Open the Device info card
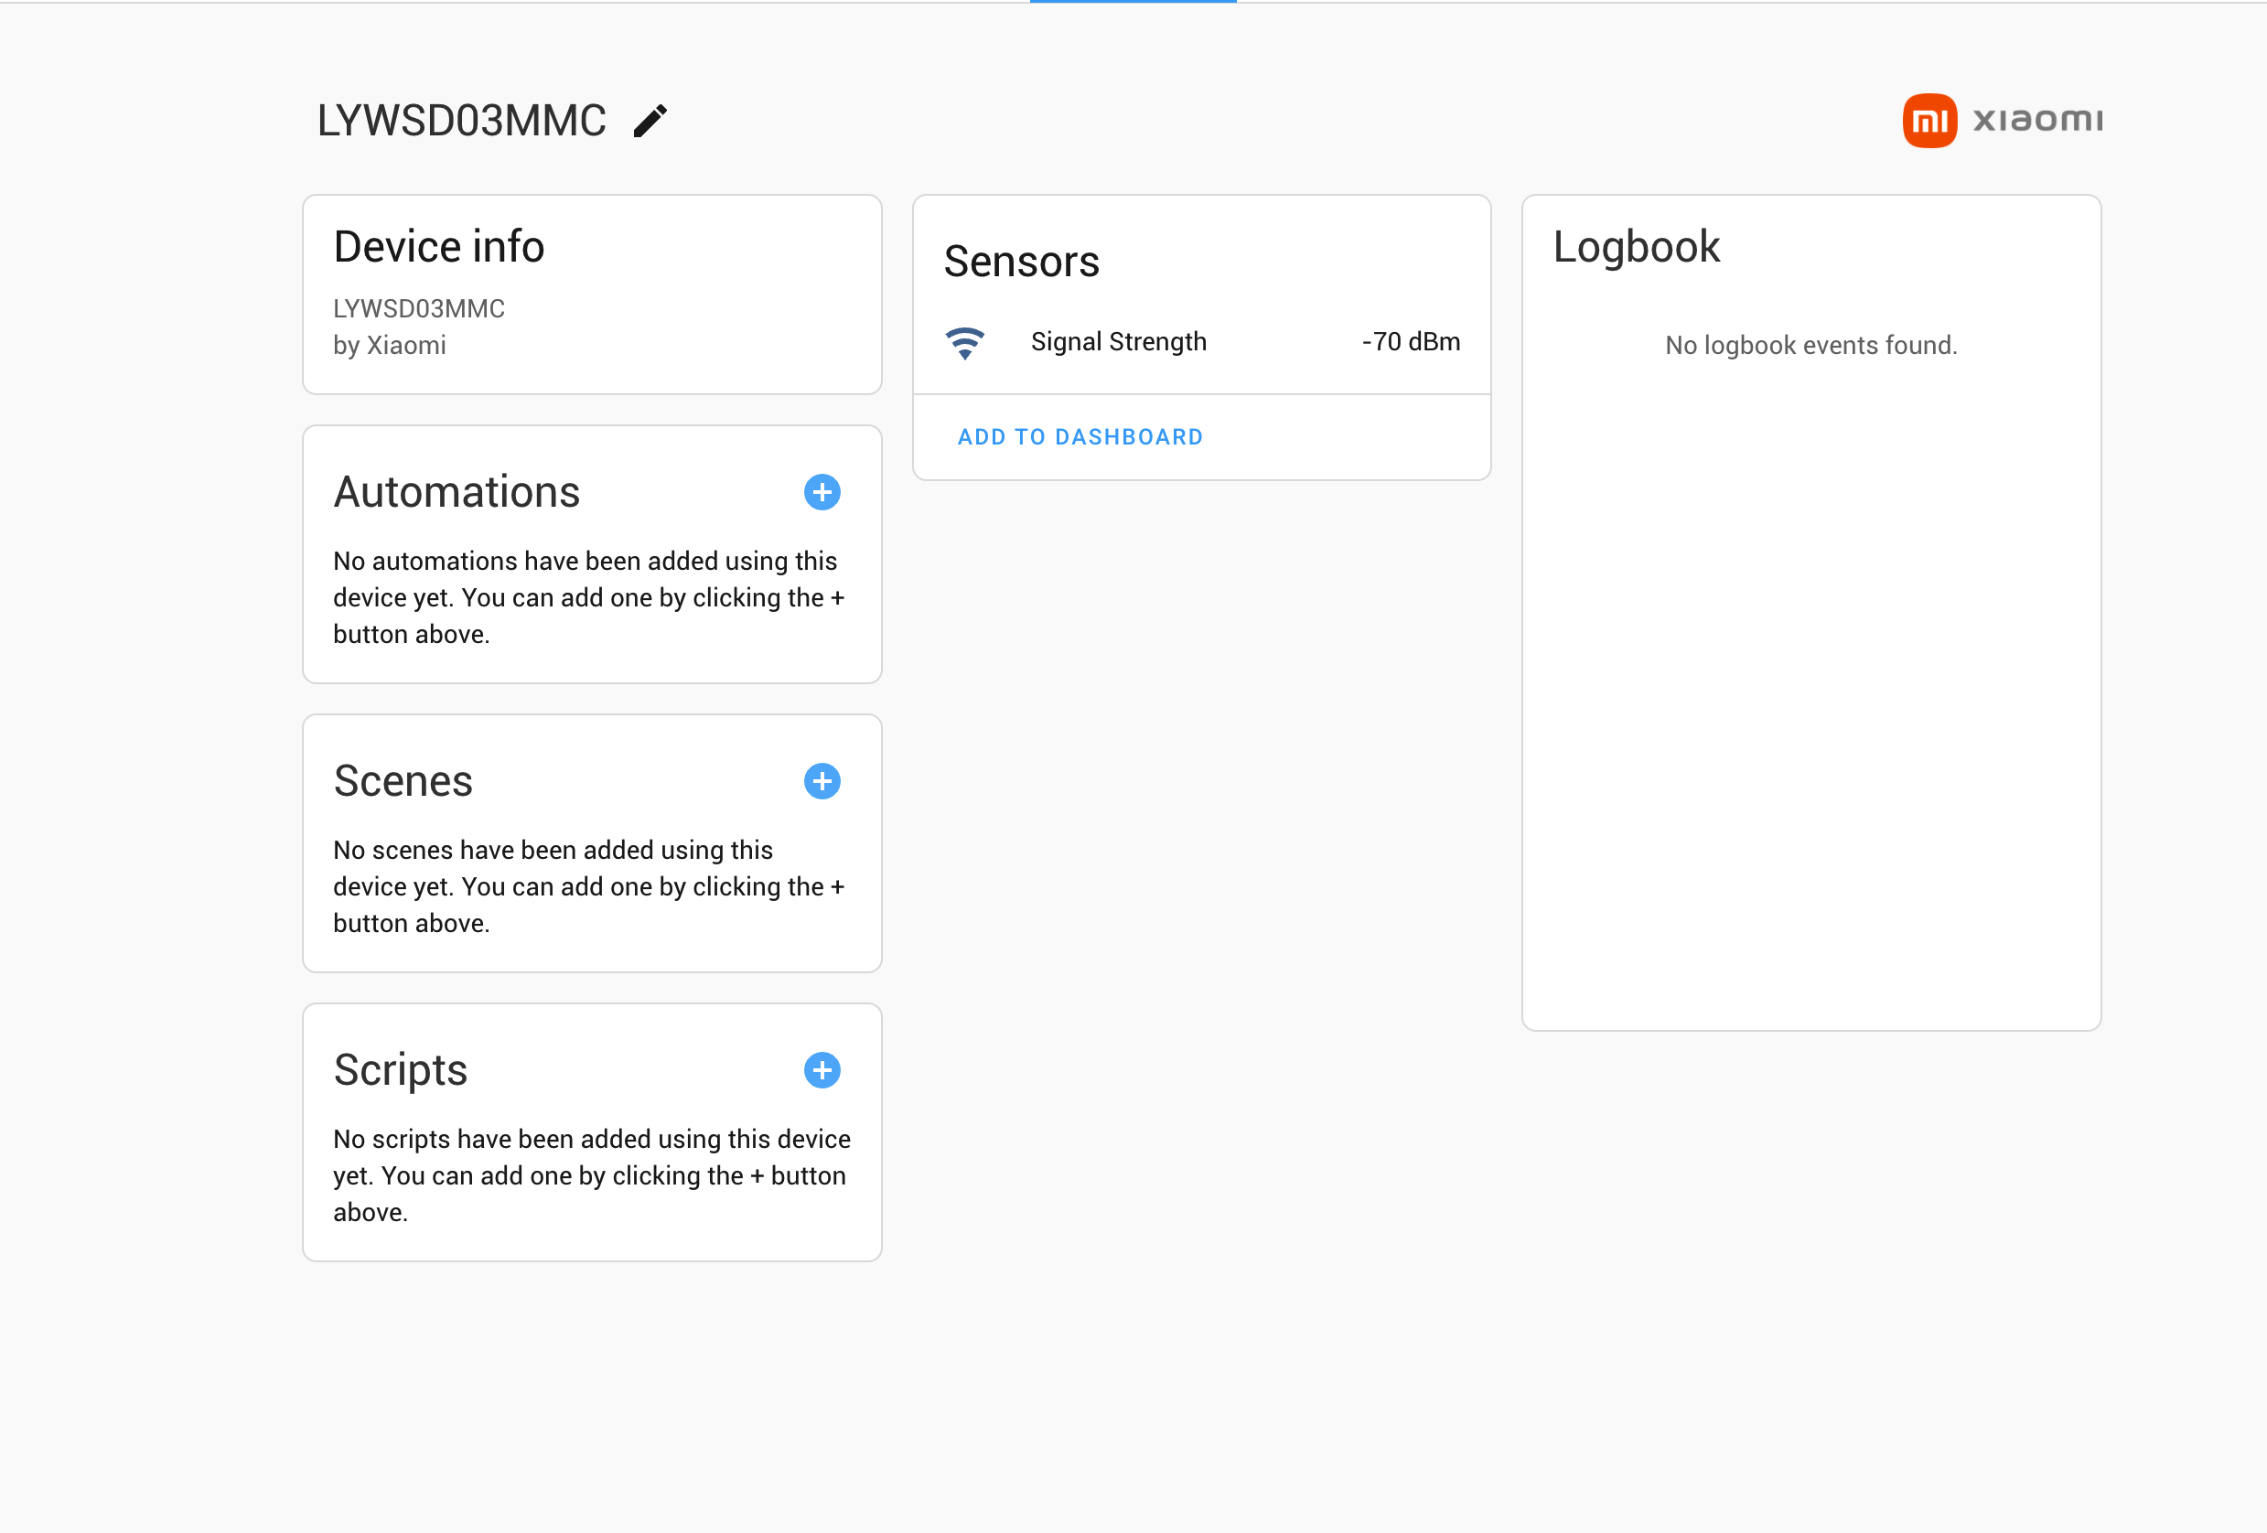This screenshot has height=1533, width=2267. 439,247
